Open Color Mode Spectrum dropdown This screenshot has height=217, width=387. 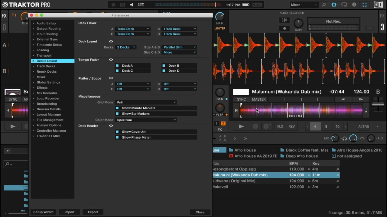point(146,120)
